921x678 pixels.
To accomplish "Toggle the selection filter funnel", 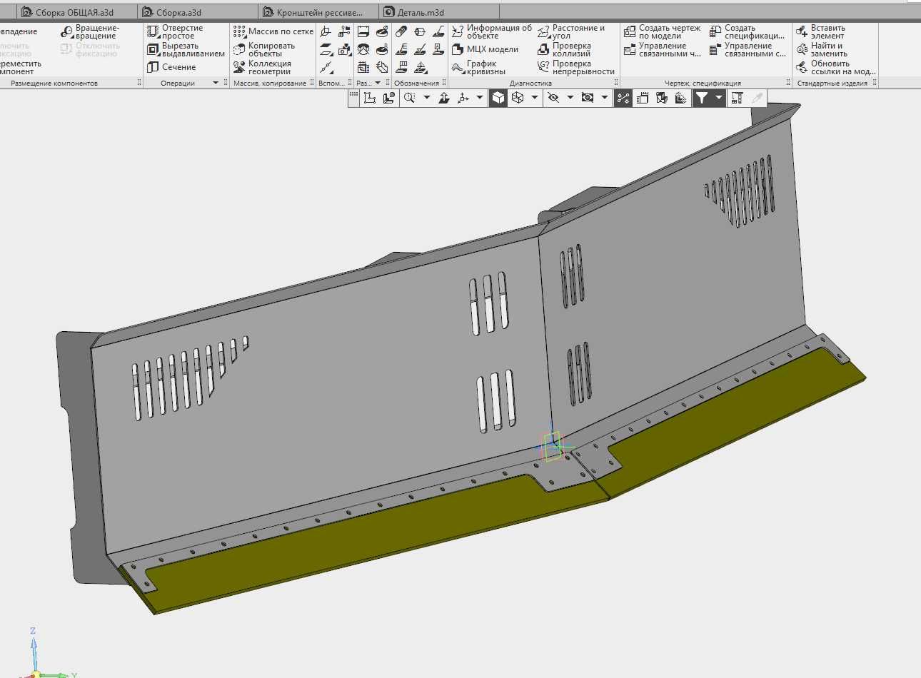I will (x=703, y=98).
